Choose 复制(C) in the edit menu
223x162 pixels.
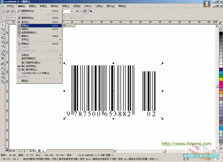40,25
